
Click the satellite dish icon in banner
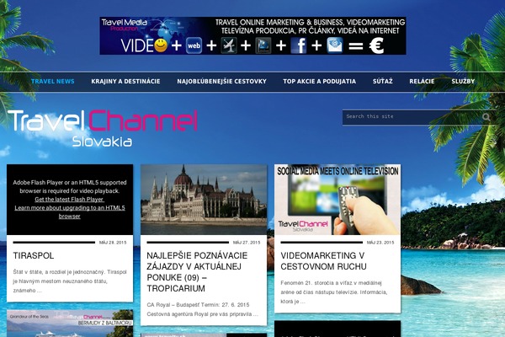coord(229,45)
